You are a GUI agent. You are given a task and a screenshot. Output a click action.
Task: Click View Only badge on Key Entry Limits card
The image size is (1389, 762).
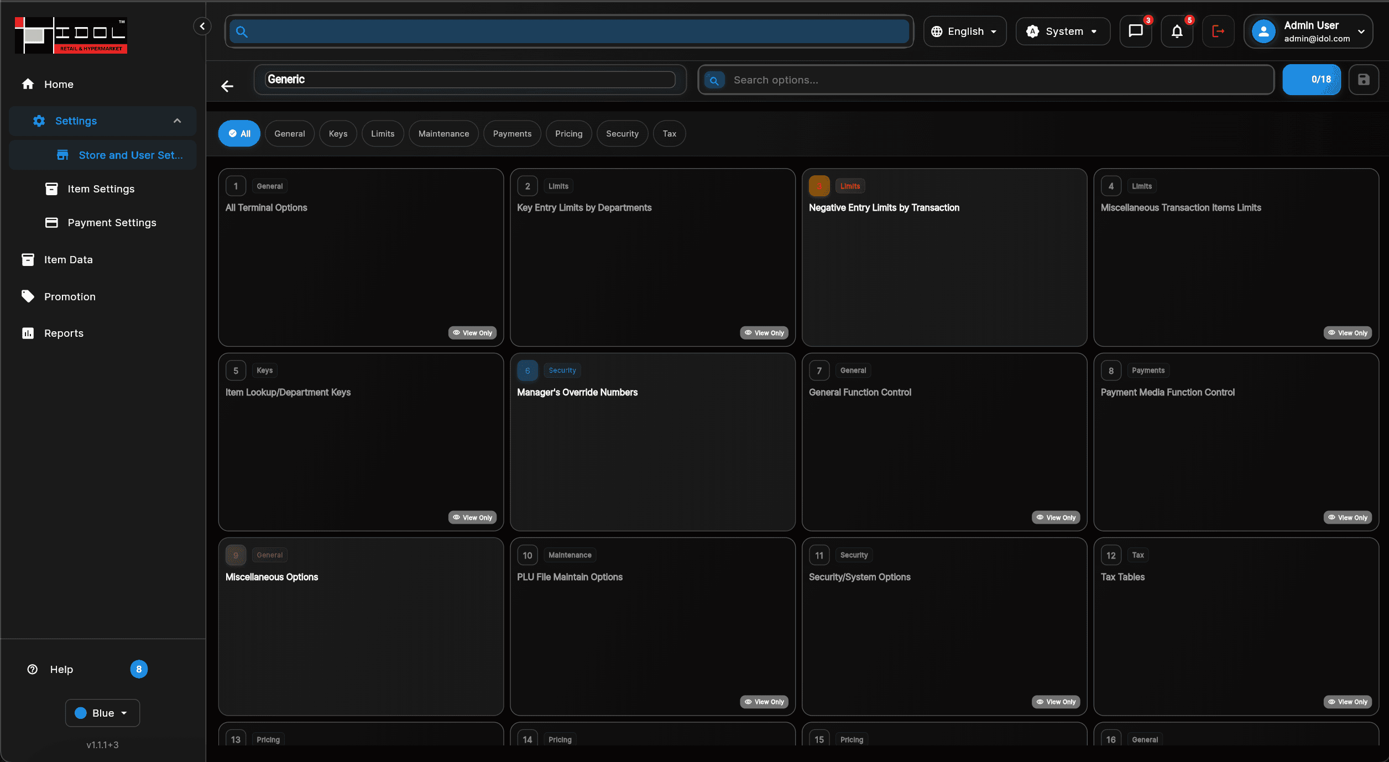tap(764, 333)
